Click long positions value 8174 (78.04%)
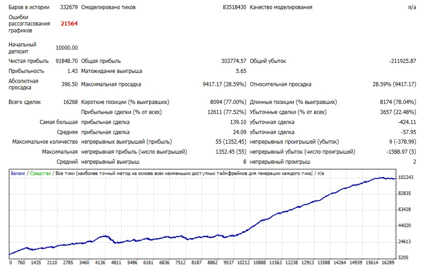The height and width of the screenshot is (280, 422). click(398, 102)
